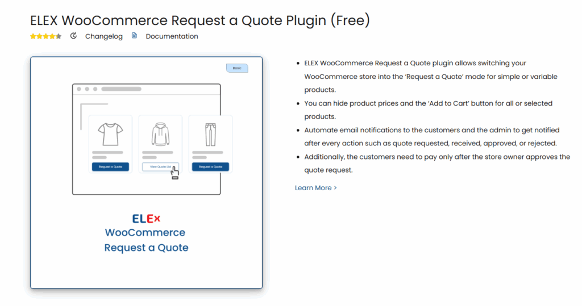Image resolution: width=582 pixels, height=306 pixels.
Task: Click the jeans icon in the illustration
Action: pyautogui.click(x=210, y=135)
